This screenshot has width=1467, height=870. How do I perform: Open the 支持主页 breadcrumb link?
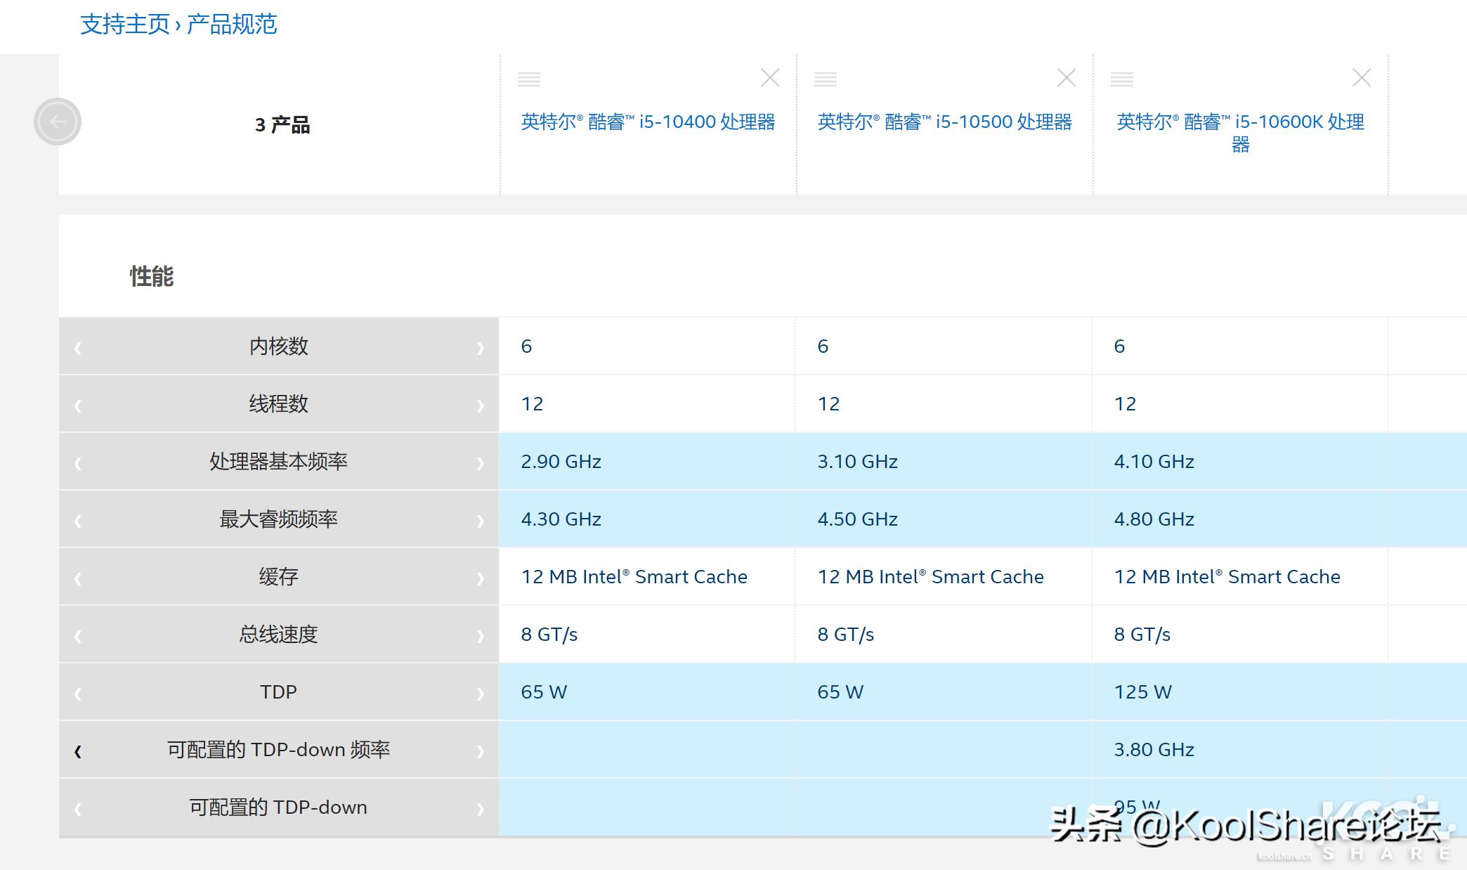[x=125, y=25]
